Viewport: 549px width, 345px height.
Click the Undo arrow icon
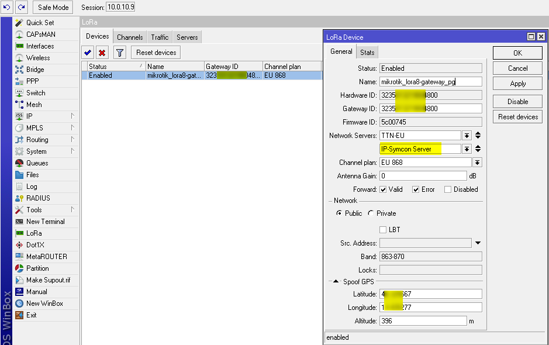click(x=6, y=7)
